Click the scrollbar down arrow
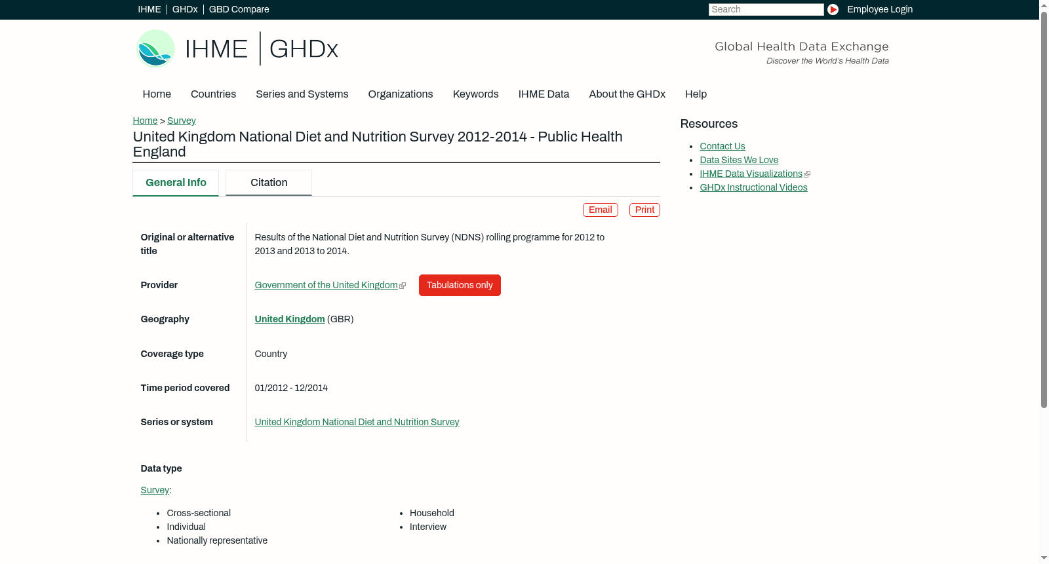1049x564 pixels. tap(1044, 558)
